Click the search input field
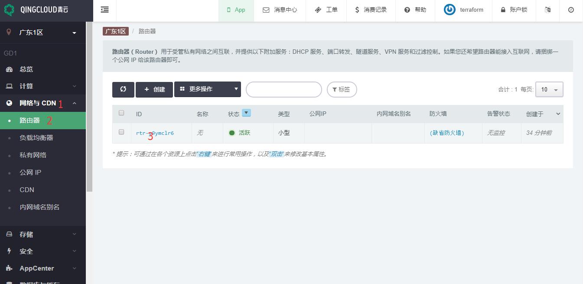This screenshot has height=284, width=583. click(283, 89)
